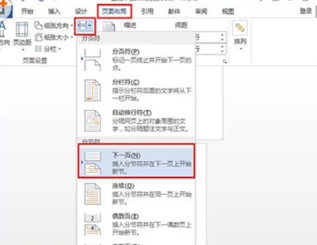Click the breaks (分隔符) dropdown button

point(85,26)
